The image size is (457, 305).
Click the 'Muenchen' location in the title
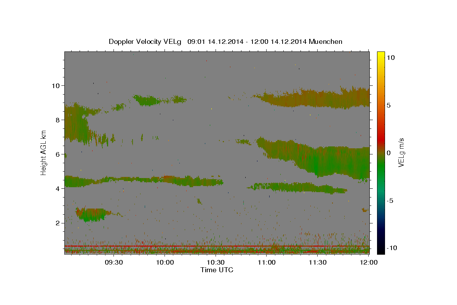[326, 42]
